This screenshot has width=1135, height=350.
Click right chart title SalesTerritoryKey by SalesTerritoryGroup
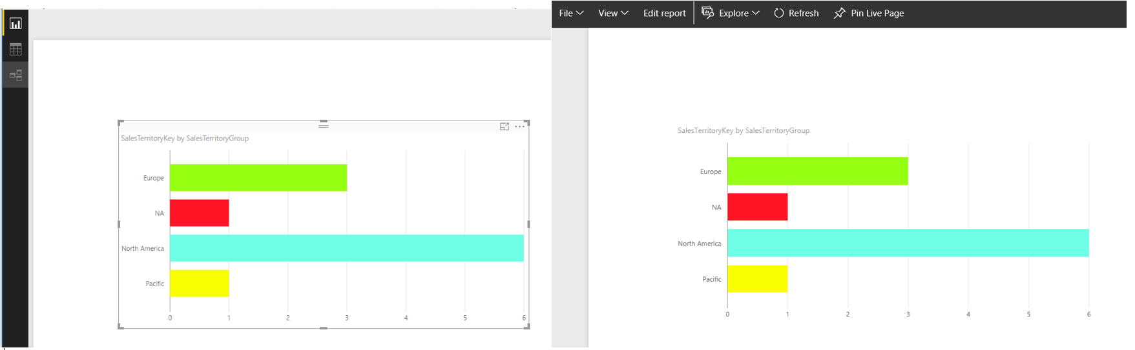coord(744,130)
